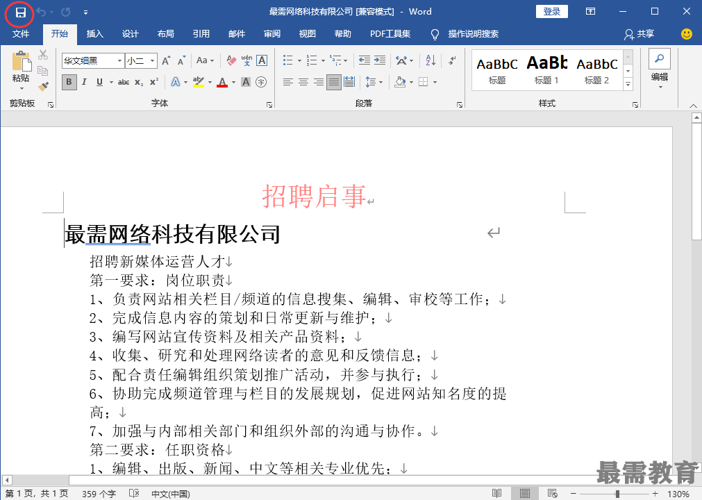The image size is (702, 500).
Task: Insert bullet list
Action: coord(288,60)
